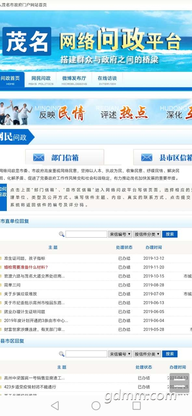Click the magnifier icon in 县市区回复 search
The width and height of the screenshot is (192, 416).
[x=61, y=354]
